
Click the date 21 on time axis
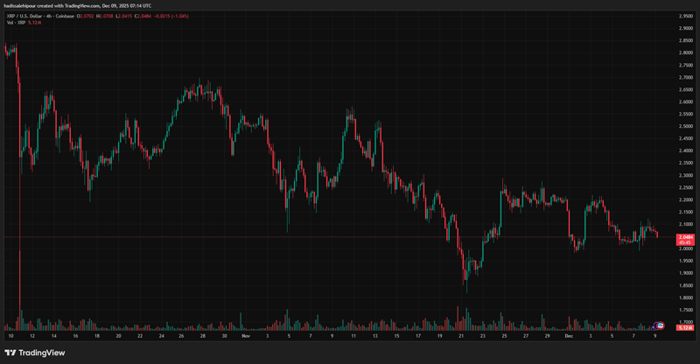point(462,335)
